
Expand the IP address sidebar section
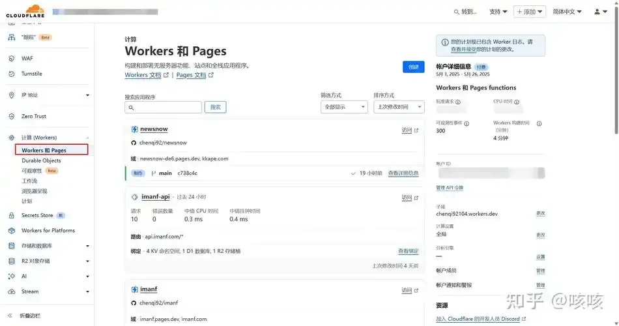tap(88, 95)
